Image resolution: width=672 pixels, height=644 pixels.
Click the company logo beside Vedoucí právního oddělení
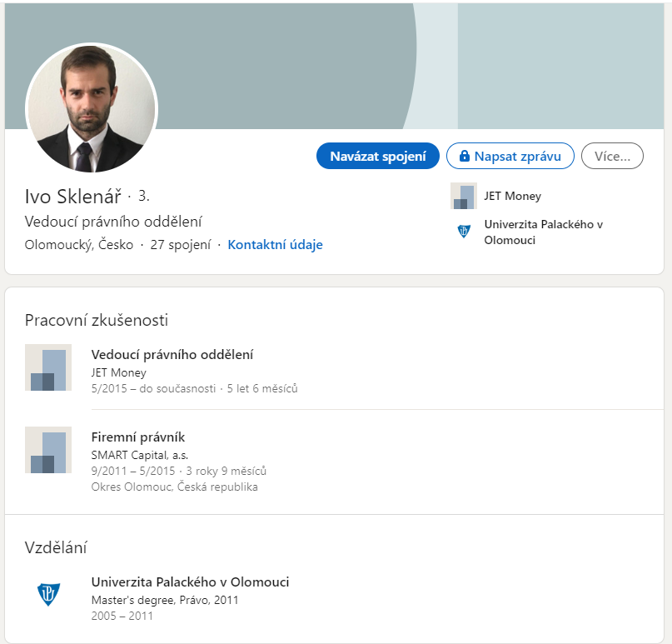(x=48, y=367)
